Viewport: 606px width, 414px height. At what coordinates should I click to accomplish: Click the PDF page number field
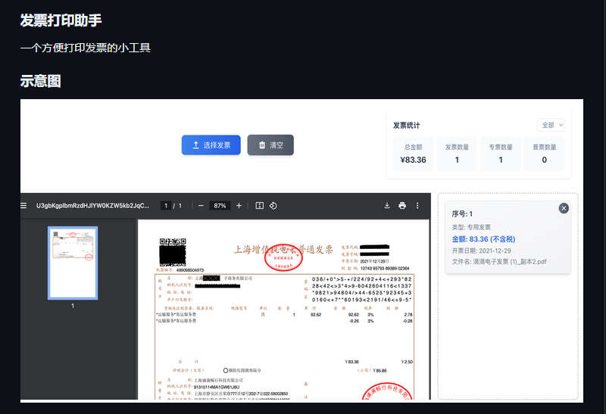click(166, 205)
